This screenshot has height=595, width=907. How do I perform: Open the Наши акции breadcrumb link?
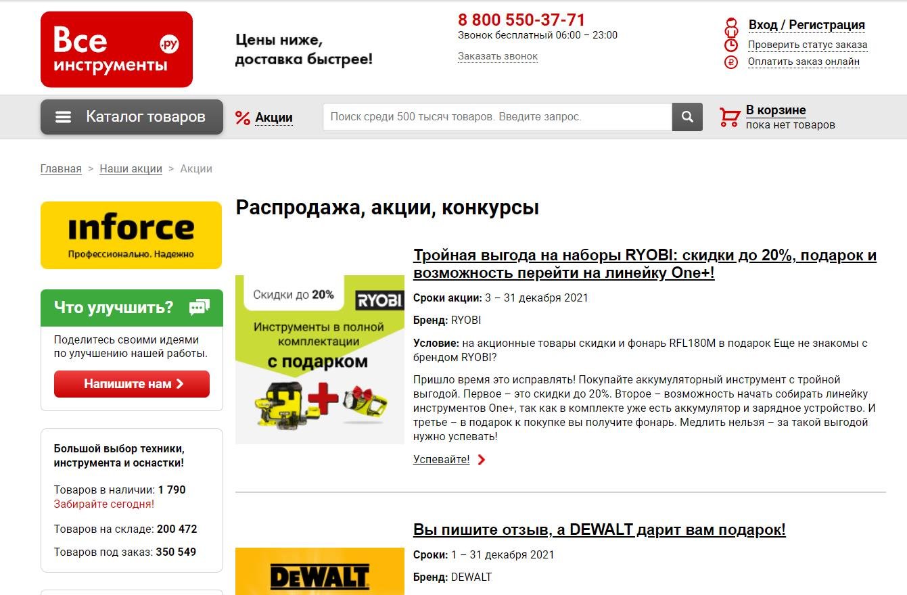(x=131, y=169)
